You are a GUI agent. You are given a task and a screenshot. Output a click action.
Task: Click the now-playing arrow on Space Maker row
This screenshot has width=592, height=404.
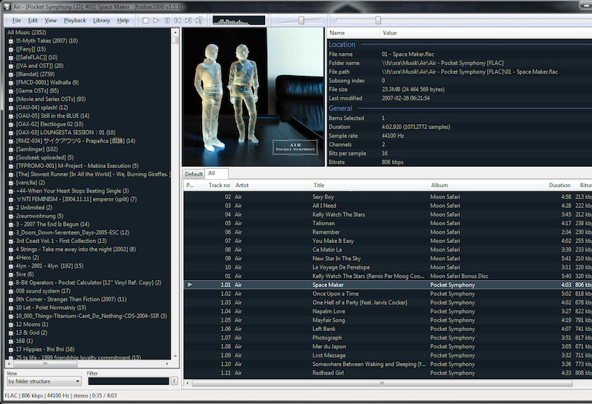click(x=190, y=285)
